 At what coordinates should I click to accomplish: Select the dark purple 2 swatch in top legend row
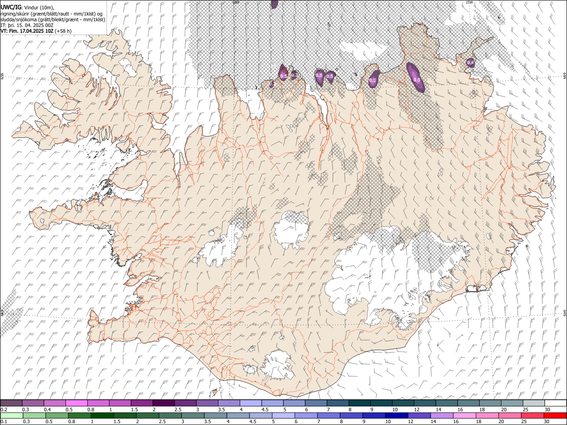point(163,403)
